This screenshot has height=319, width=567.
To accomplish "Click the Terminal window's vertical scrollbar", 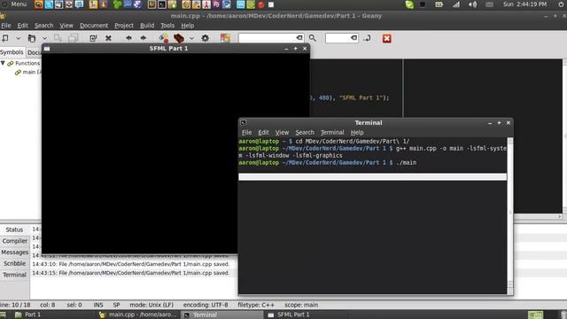I will 510,213.
